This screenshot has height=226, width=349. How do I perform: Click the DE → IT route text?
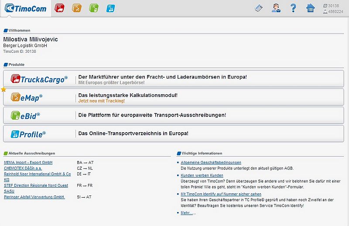(x=84, y=174)
